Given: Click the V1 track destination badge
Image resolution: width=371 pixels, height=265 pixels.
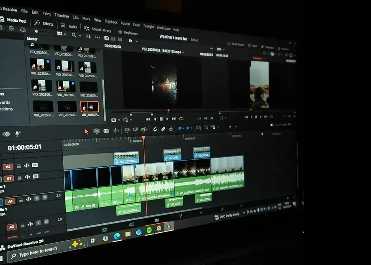Looking at the screenshot, I should click(x=9, y=178).
